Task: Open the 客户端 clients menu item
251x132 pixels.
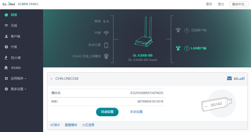Action: coord(15,36)
